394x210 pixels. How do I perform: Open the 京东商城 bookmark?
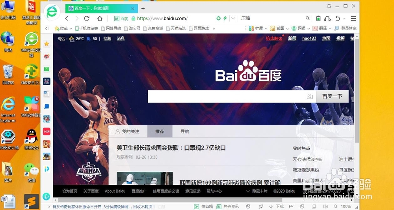[x=153, y=28]
